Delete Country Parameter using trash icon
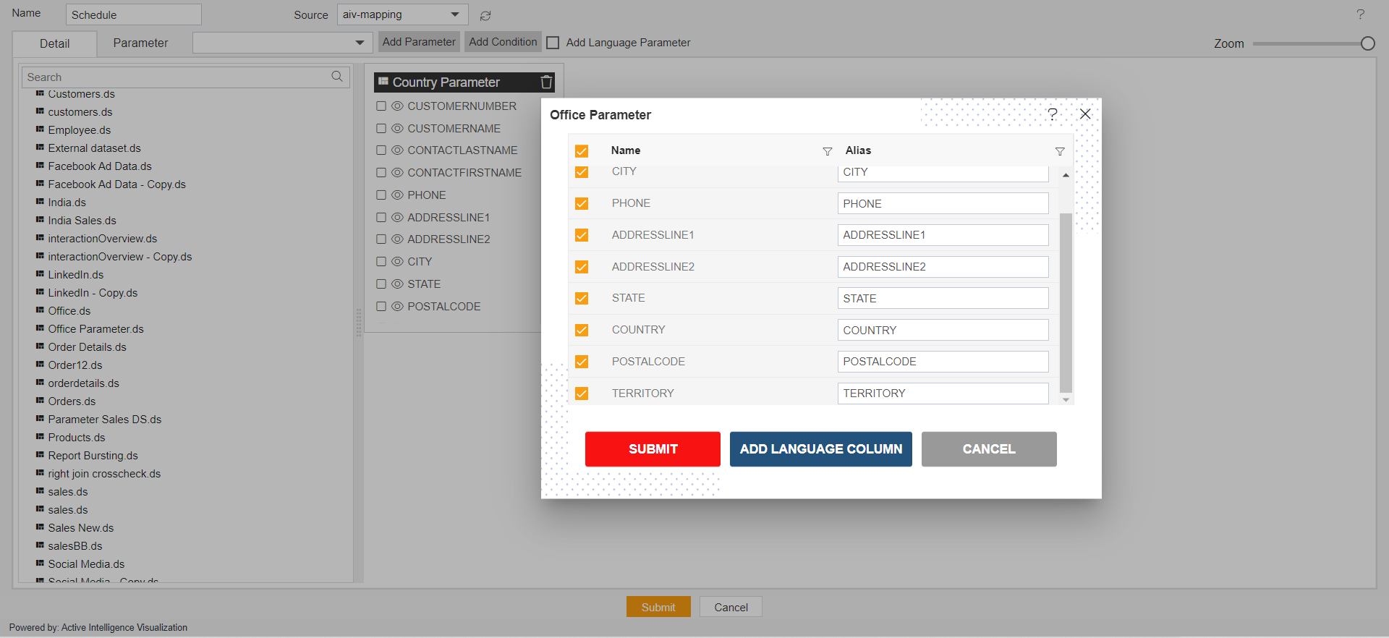 [547, 82]
